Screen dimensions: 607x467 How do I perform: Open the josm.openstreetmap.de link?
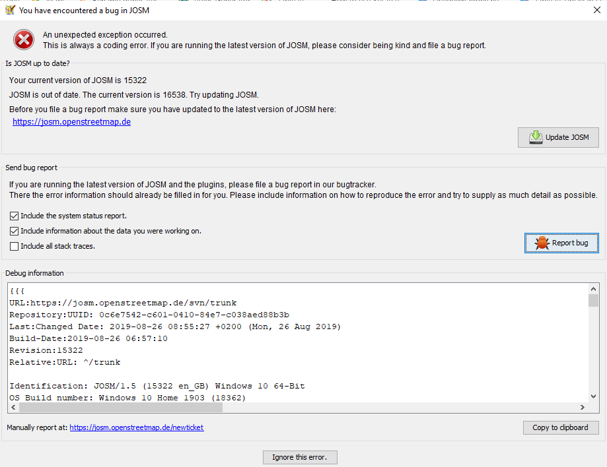pos(71,122)
